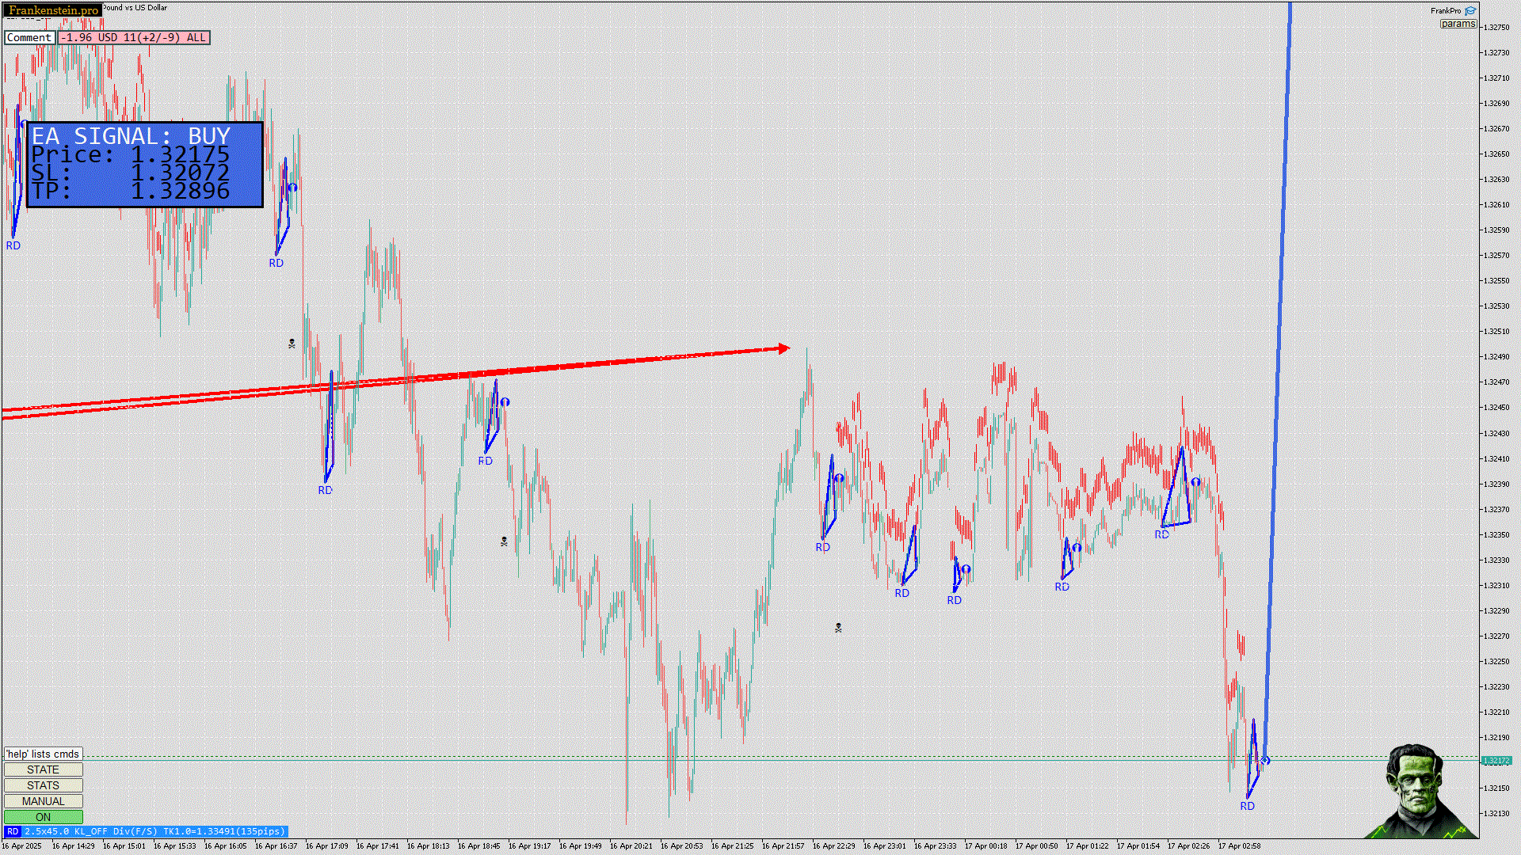This screenshot has width=1521, height=855.
Task: Click the blue strategy parameters status text
Action: coord(154,831)
